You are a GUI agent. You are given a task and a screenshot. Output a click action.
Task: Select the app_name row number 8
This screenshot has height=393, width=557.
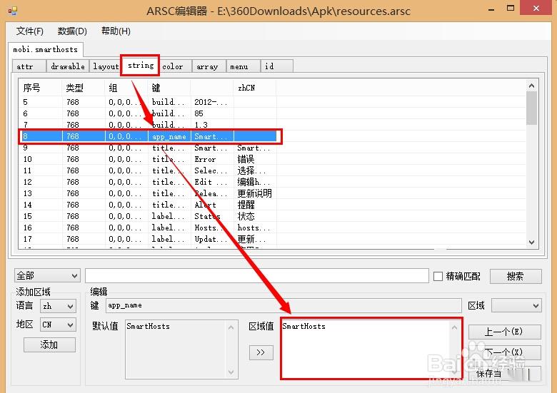coord(147,136)
